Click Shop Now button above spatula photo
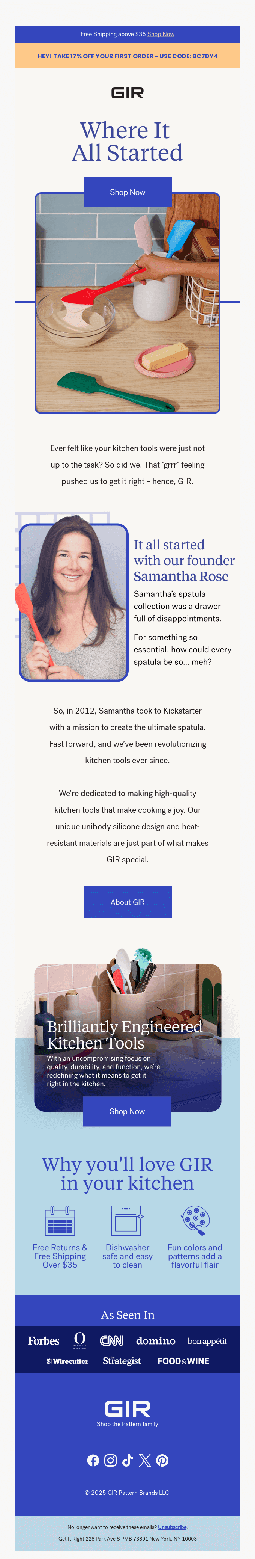 (127, 192)
